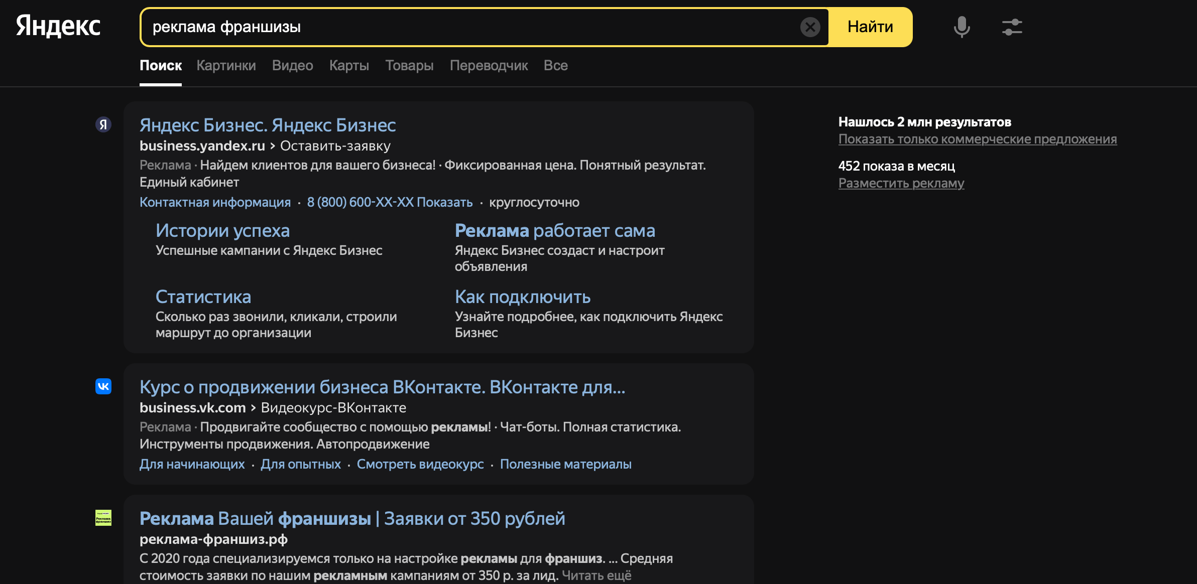Viewport: 1197px width, 584px height.
Task: Open result 'Курс о продвижении бизнеса ВКонтакте'
Action: point(382,387)
